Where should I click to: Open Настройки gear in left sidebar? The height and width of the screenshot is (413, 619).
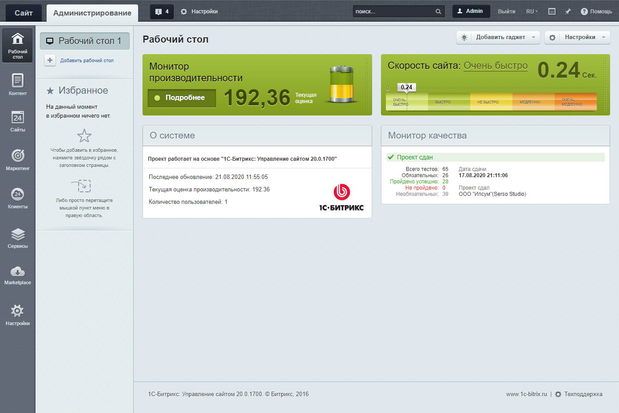coord(17,315)
